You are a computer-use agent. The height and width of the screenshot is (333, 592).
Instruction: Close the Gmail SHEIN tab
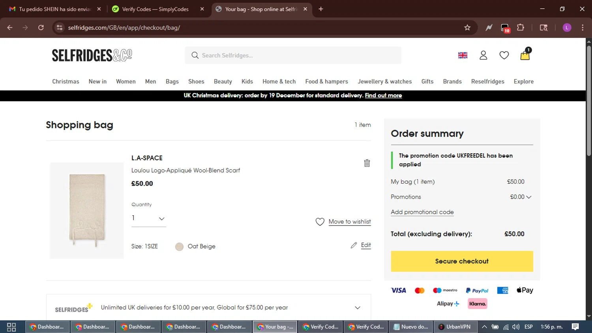pos(99,9)
